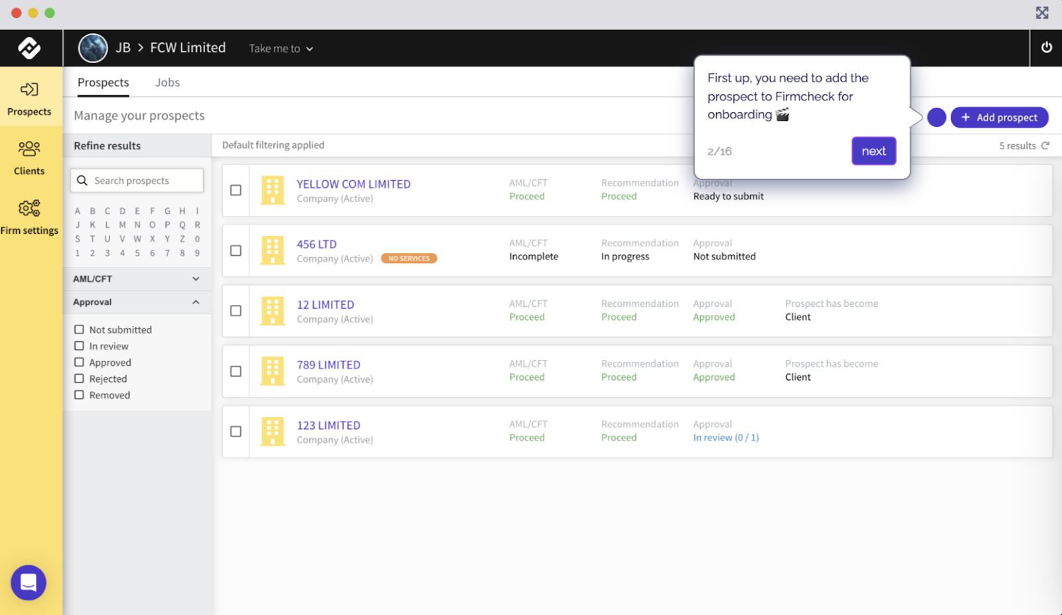
Task: Open the Prospects section in the sidebar
Action: click(x=29, y=97)
